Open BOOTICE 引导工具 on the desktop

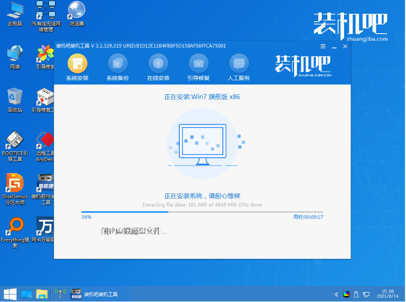[14, 145]
